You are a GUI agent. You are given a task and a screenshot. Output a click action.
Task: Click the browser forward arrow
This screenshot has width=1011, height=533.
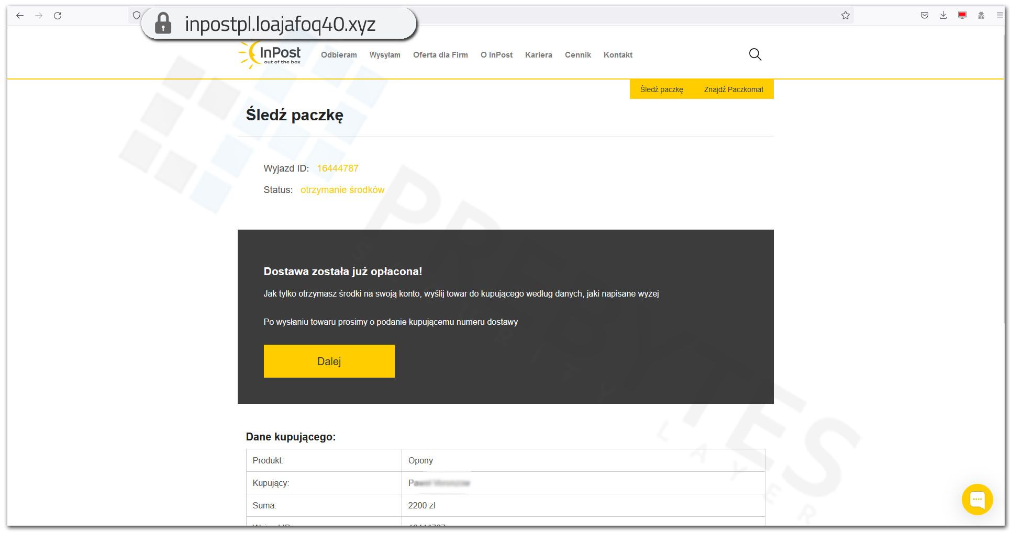39,16
